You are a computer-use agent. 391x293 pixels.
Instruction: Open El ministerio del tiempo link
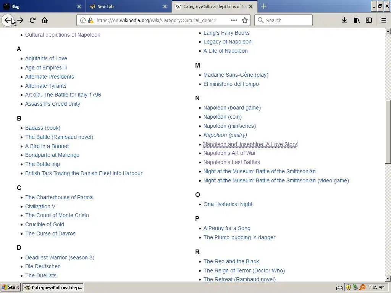point(231,84)
